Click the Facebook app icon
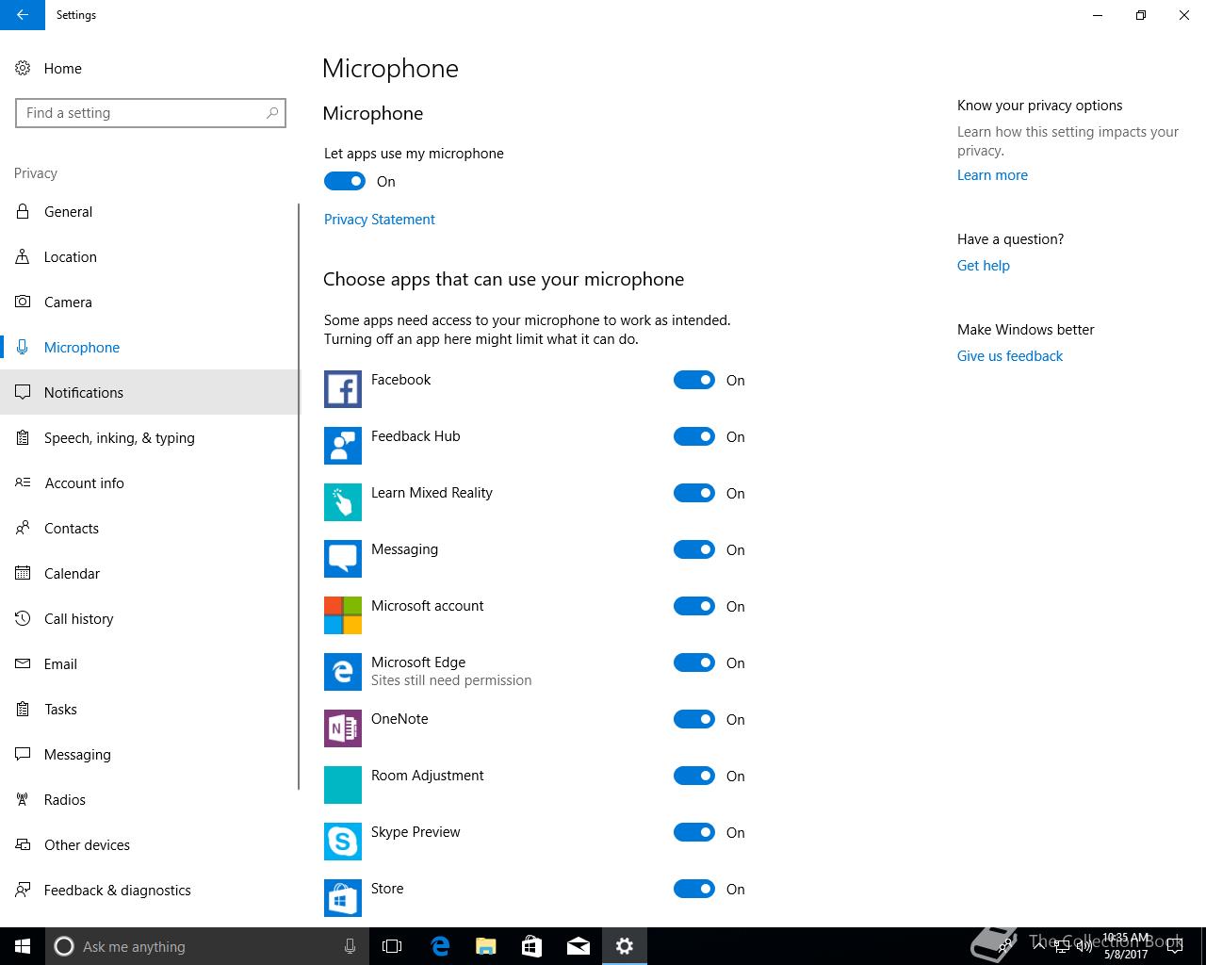The height and width of the screenshot is (965, 1206). (x=343, y=389)
